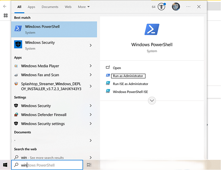Click Run as Administrator
The image size is (221, 170).
coord(128,76)
